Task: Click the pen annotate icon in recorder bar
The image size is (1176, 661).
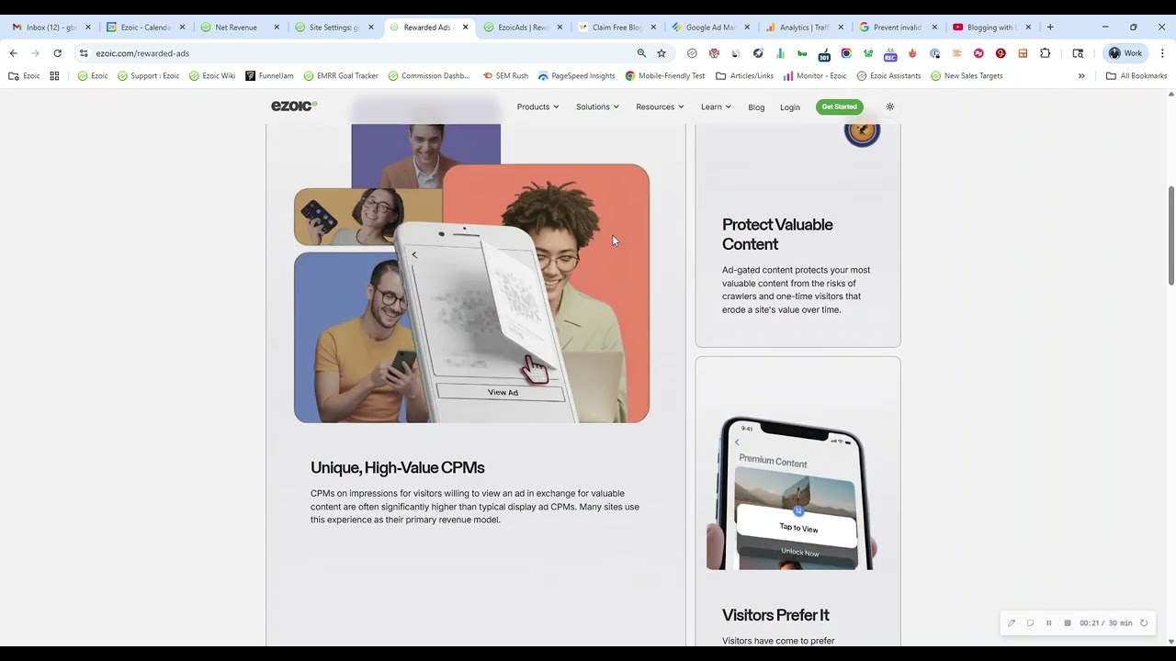Action: [1012, 623]
